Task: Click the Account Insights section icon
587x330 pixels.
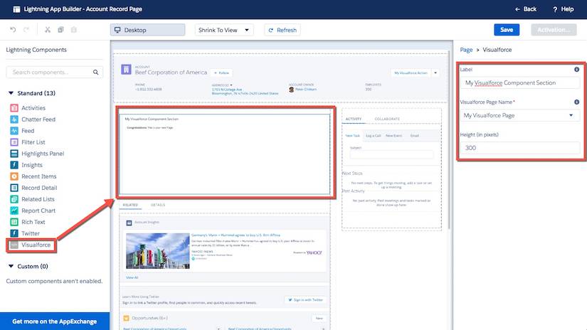Action: tap(129, 223)
